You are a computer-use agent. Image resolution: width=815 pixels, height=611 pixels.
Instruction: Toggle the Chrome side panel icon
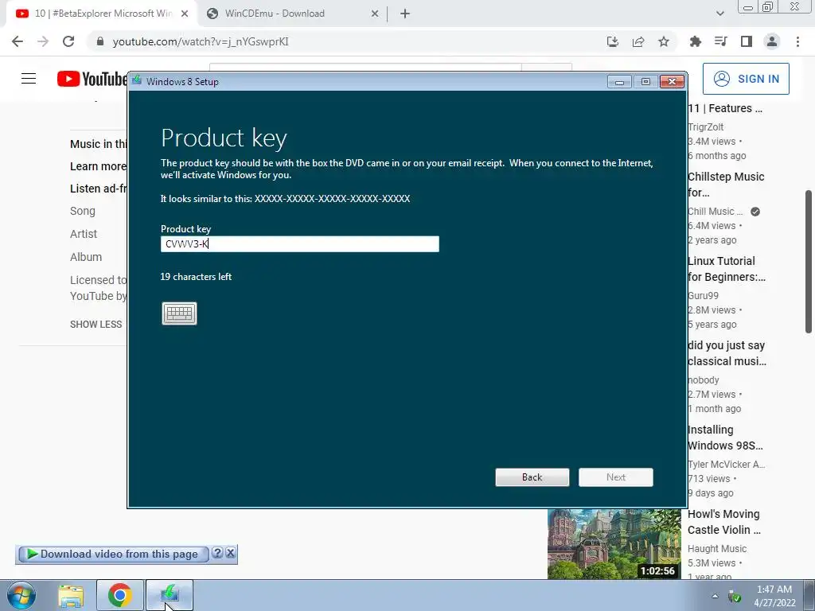pos(747,41)
